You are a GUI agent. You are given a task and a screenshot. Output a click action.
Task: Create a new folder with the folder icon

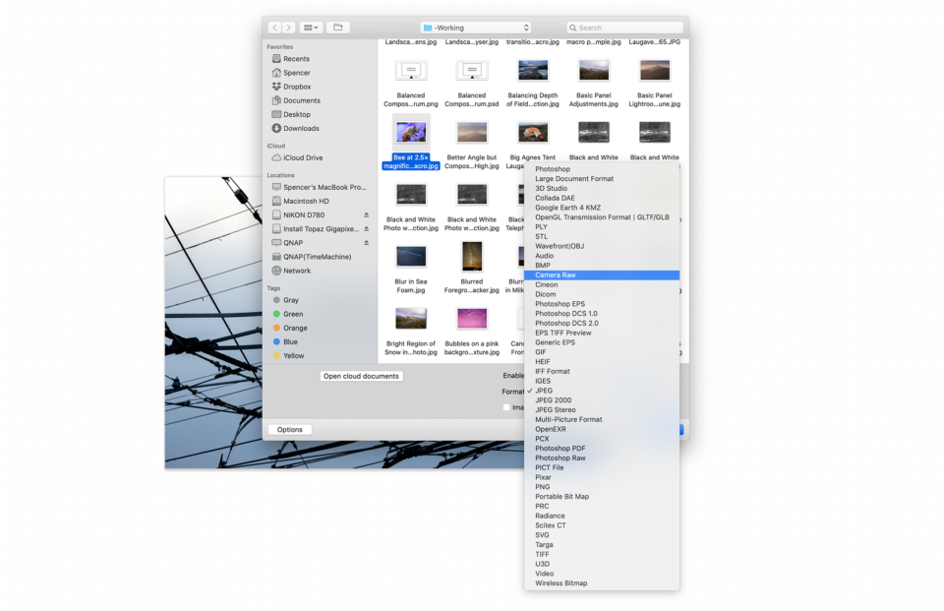click(x=337, y=28)
